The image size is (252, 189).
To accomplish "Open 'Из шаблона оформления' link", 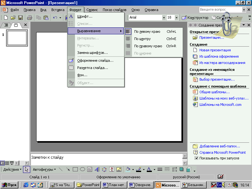I will tap(219, 56).
